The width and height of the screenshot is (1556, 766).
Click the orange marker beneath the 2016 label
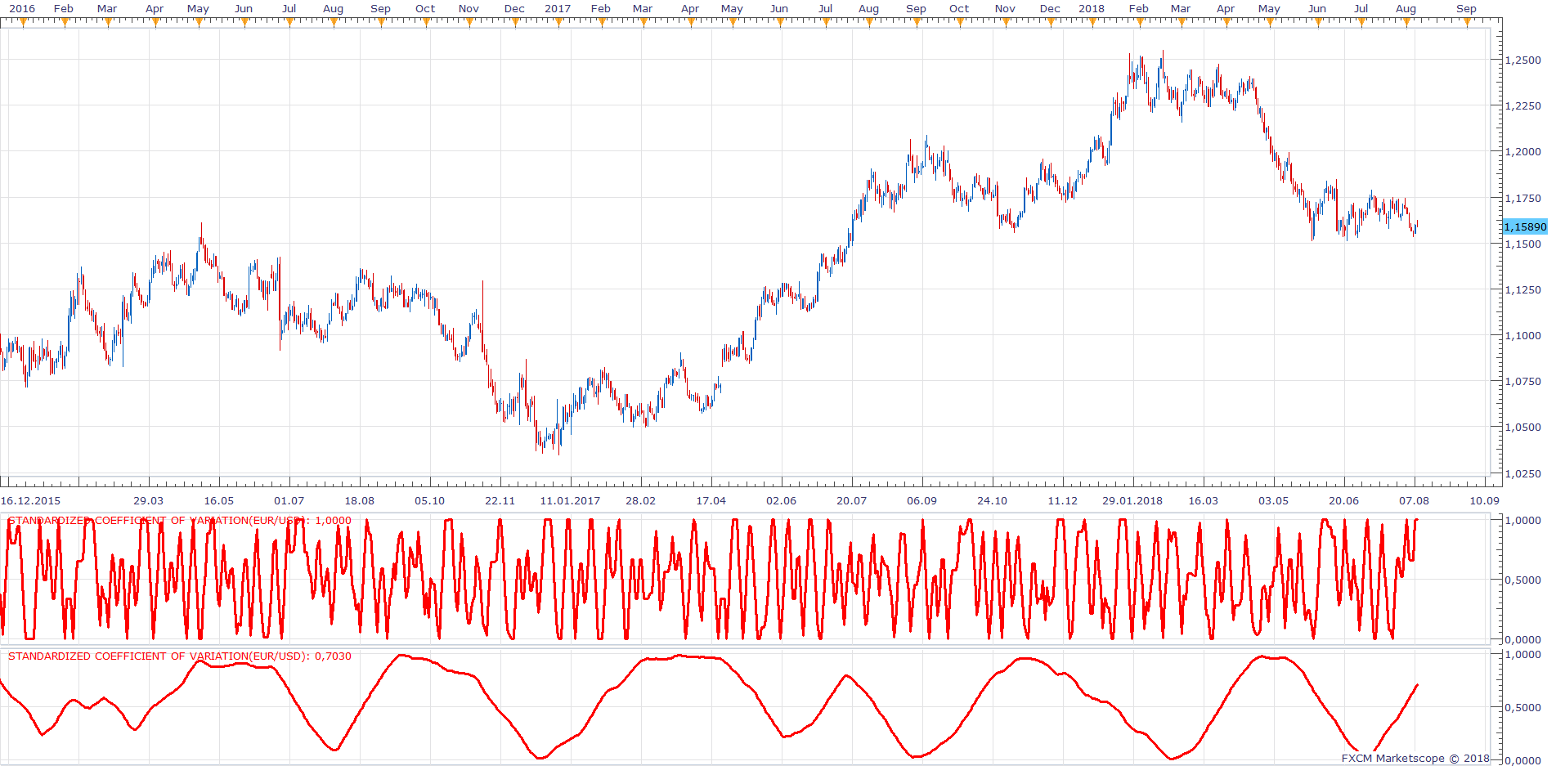(x=23, y=23)
